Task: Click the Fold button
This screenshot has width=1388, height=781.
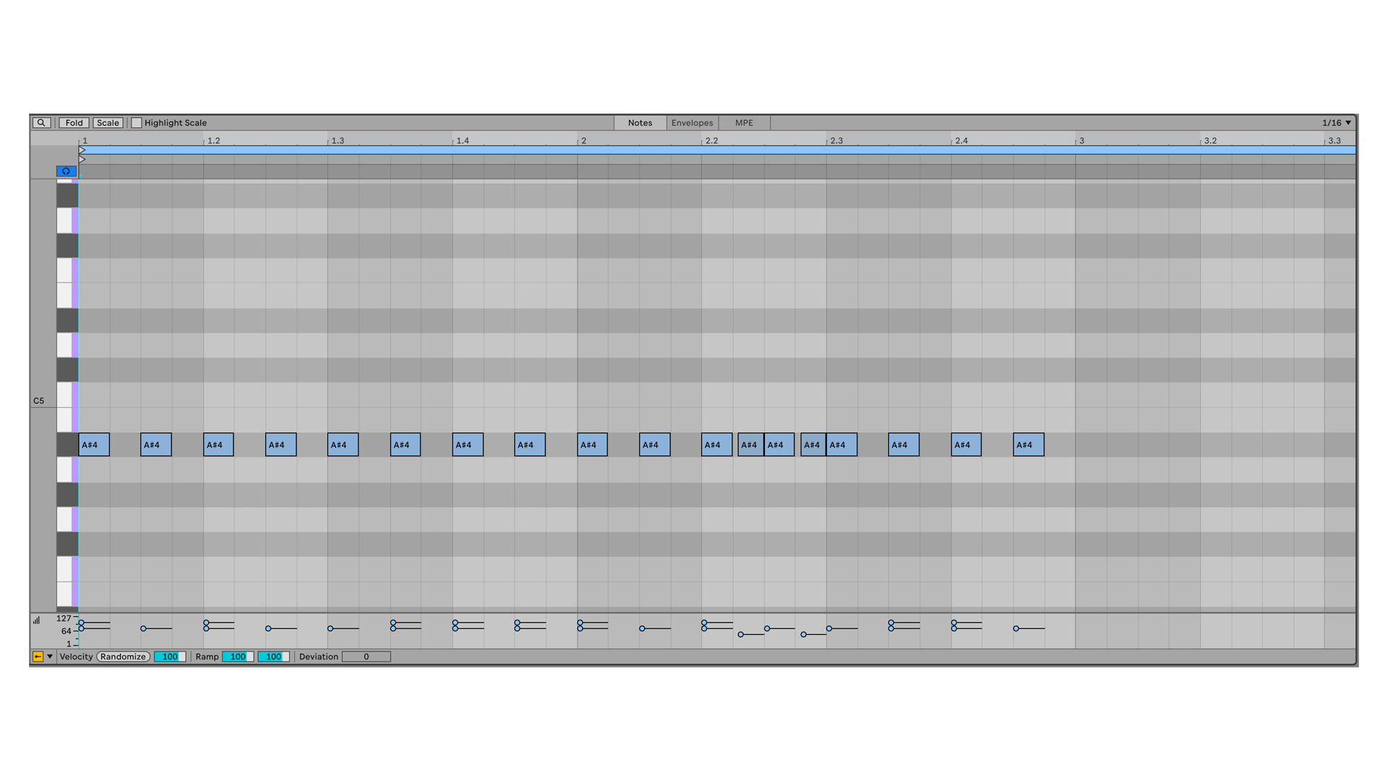Action: pyautogui.click(x=74, y=123)
